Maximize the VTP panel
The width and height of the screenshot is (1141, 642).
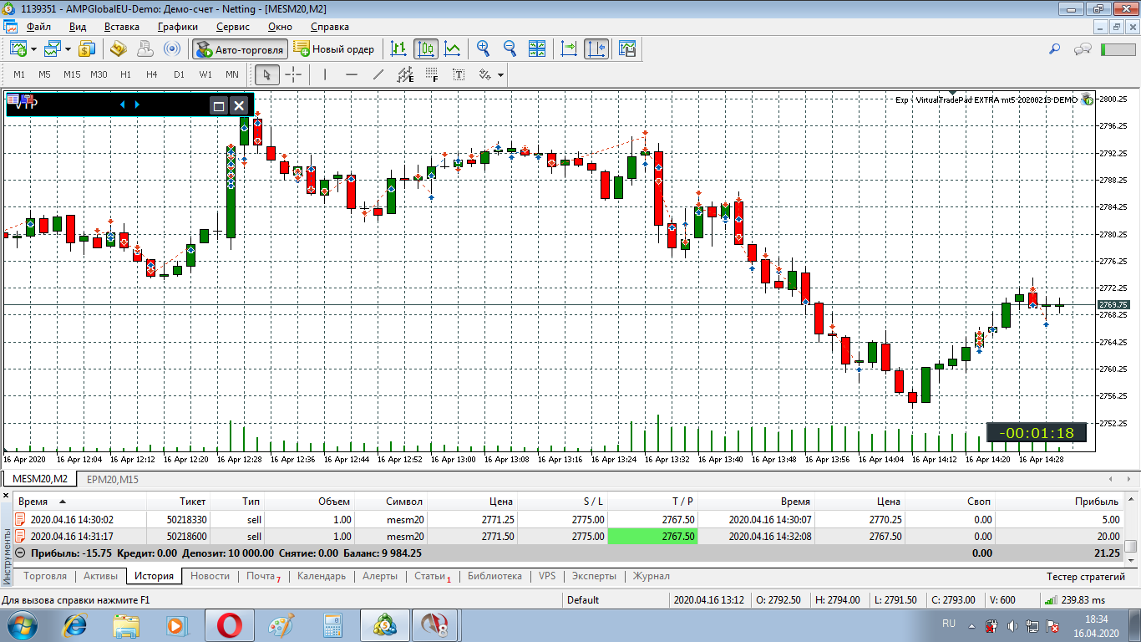point(219,105)
